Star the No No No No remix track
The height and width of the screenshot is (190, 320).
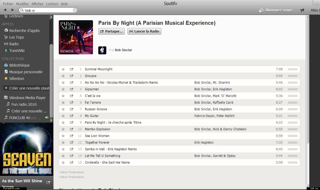(63, 83)
